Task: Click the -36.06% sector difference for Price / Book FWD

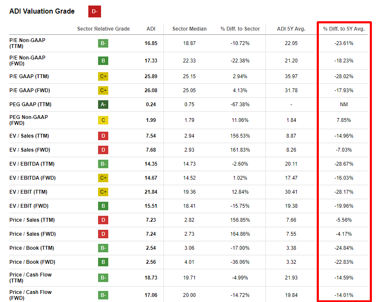Action: (240, 262)
